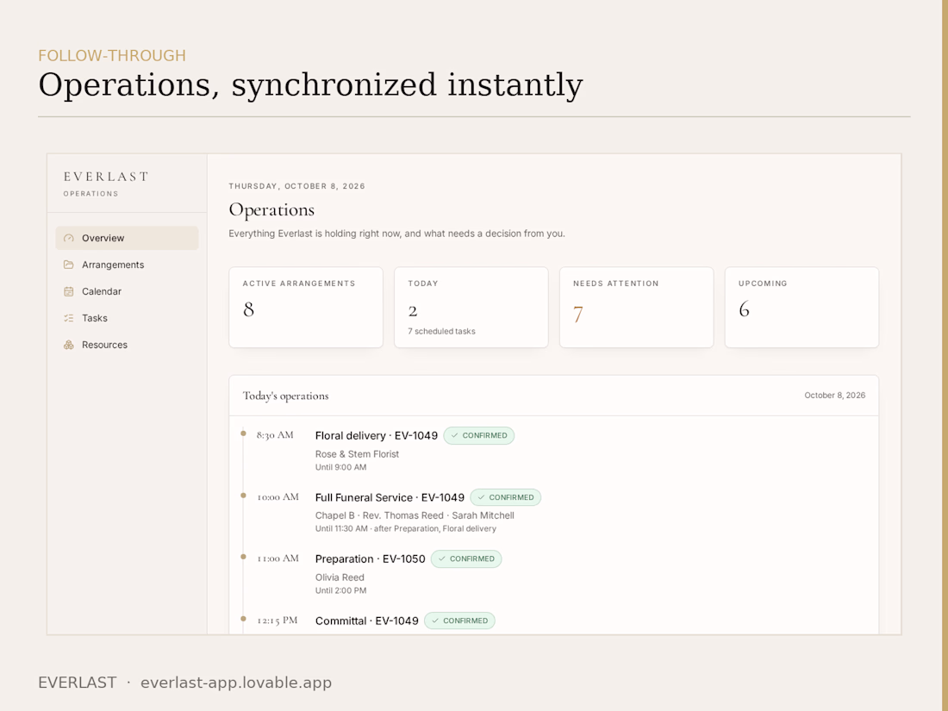The image size is (948, 711).
Task: Click the "7 scheduled tasks" text
Action: [x=441, y=331]
